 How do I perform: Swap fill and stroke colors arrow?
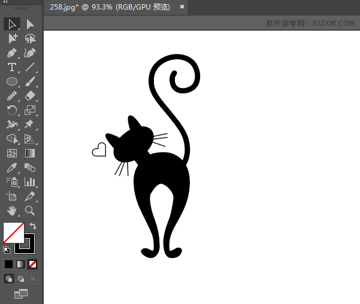(33, 226)
